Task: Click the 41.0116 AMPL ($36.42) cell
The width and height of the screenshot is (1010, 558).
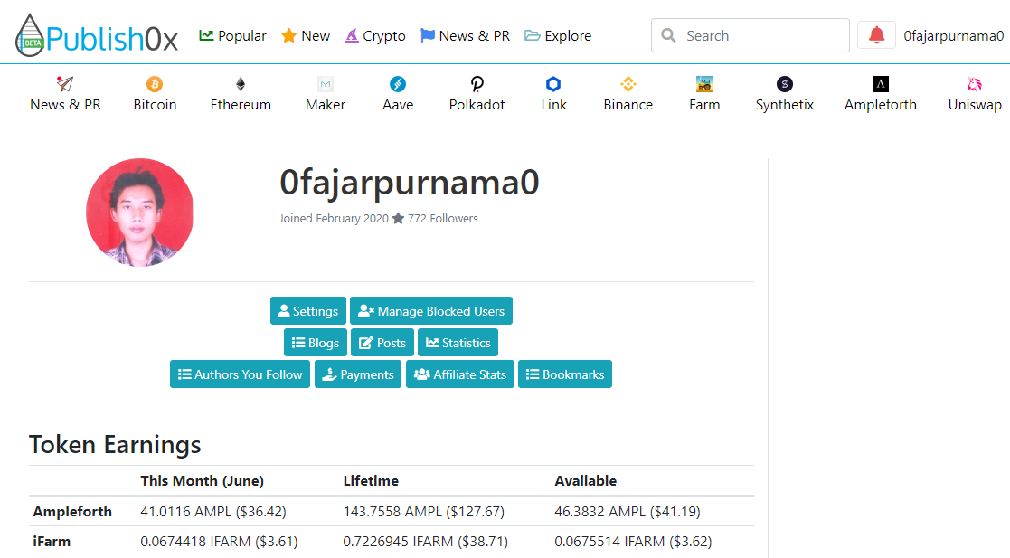Action: 213,512
